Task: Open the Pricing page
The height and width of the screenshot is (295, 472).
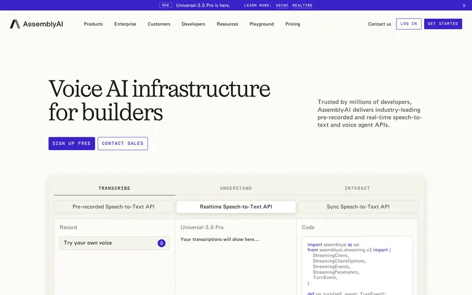Action: (293, 24)
